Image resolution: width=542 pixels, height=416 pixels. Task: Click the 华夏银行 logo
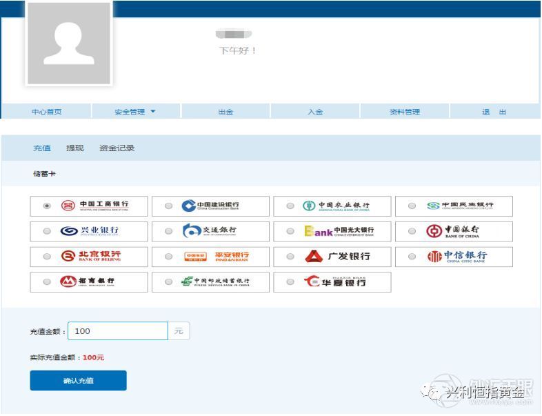pos(335,282)
